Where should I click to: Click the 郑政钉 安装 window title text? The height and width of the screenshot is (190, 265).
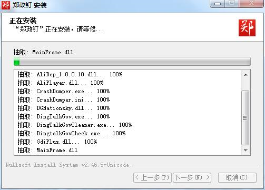(30, 5)
